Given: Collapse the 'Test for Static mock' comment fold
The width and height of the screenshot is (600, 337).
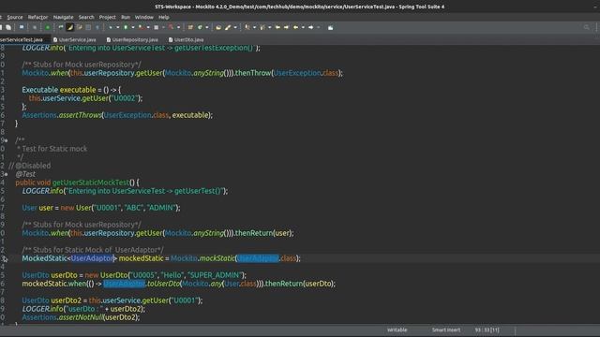Looking at the screenshot, I should [6, 140].
